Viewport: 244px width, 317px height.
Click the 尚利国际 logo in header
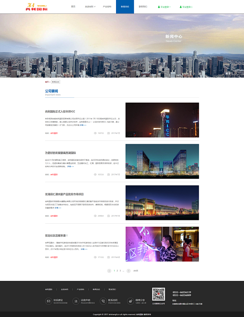(37, 7)
